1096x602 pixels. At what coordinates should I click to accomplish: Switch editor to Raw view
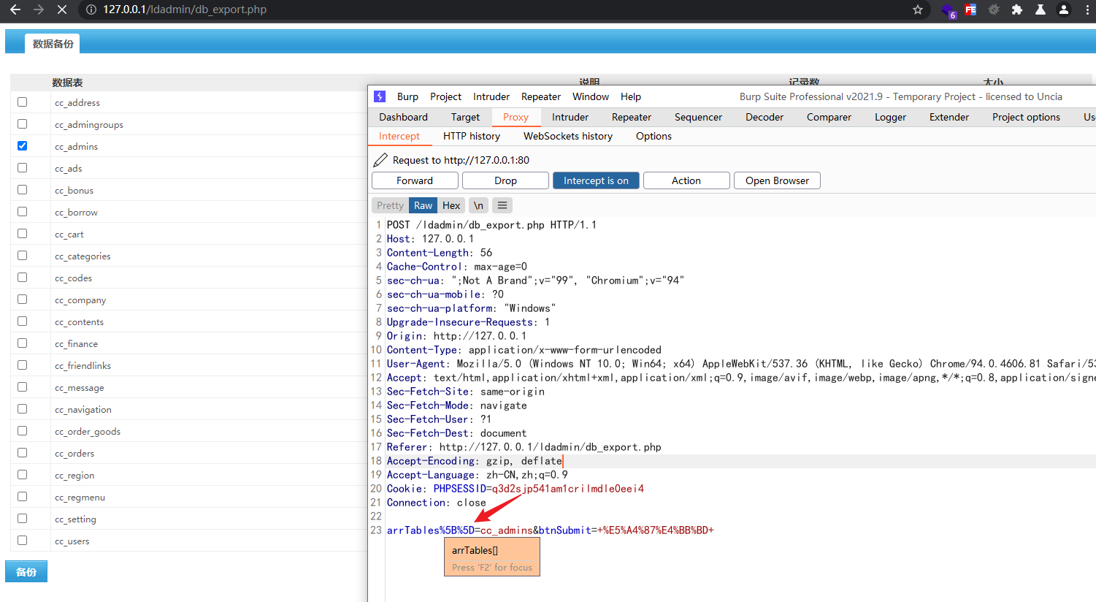click(x=424, y=205)
